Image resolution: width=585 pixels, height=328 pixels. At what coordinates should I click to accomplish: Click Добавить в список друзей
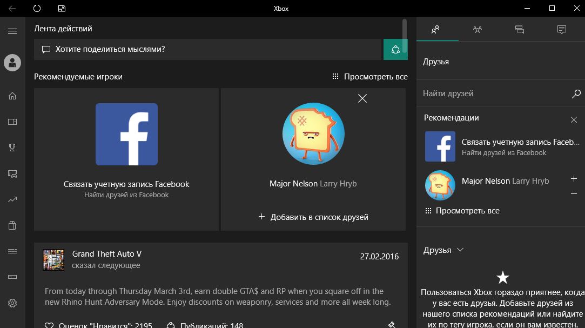313,217
